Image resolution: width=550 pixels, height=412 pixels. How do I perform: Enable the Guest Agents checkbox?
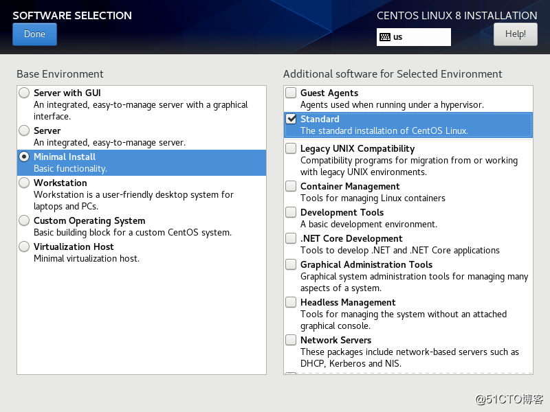tap(291, 93)
